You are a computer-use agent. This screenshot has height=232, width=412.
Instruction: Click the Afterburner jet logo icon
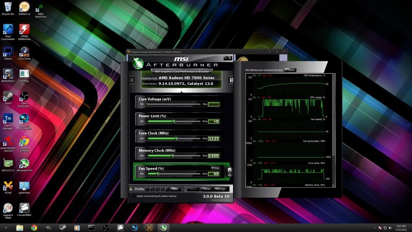[x=138, y=64]
